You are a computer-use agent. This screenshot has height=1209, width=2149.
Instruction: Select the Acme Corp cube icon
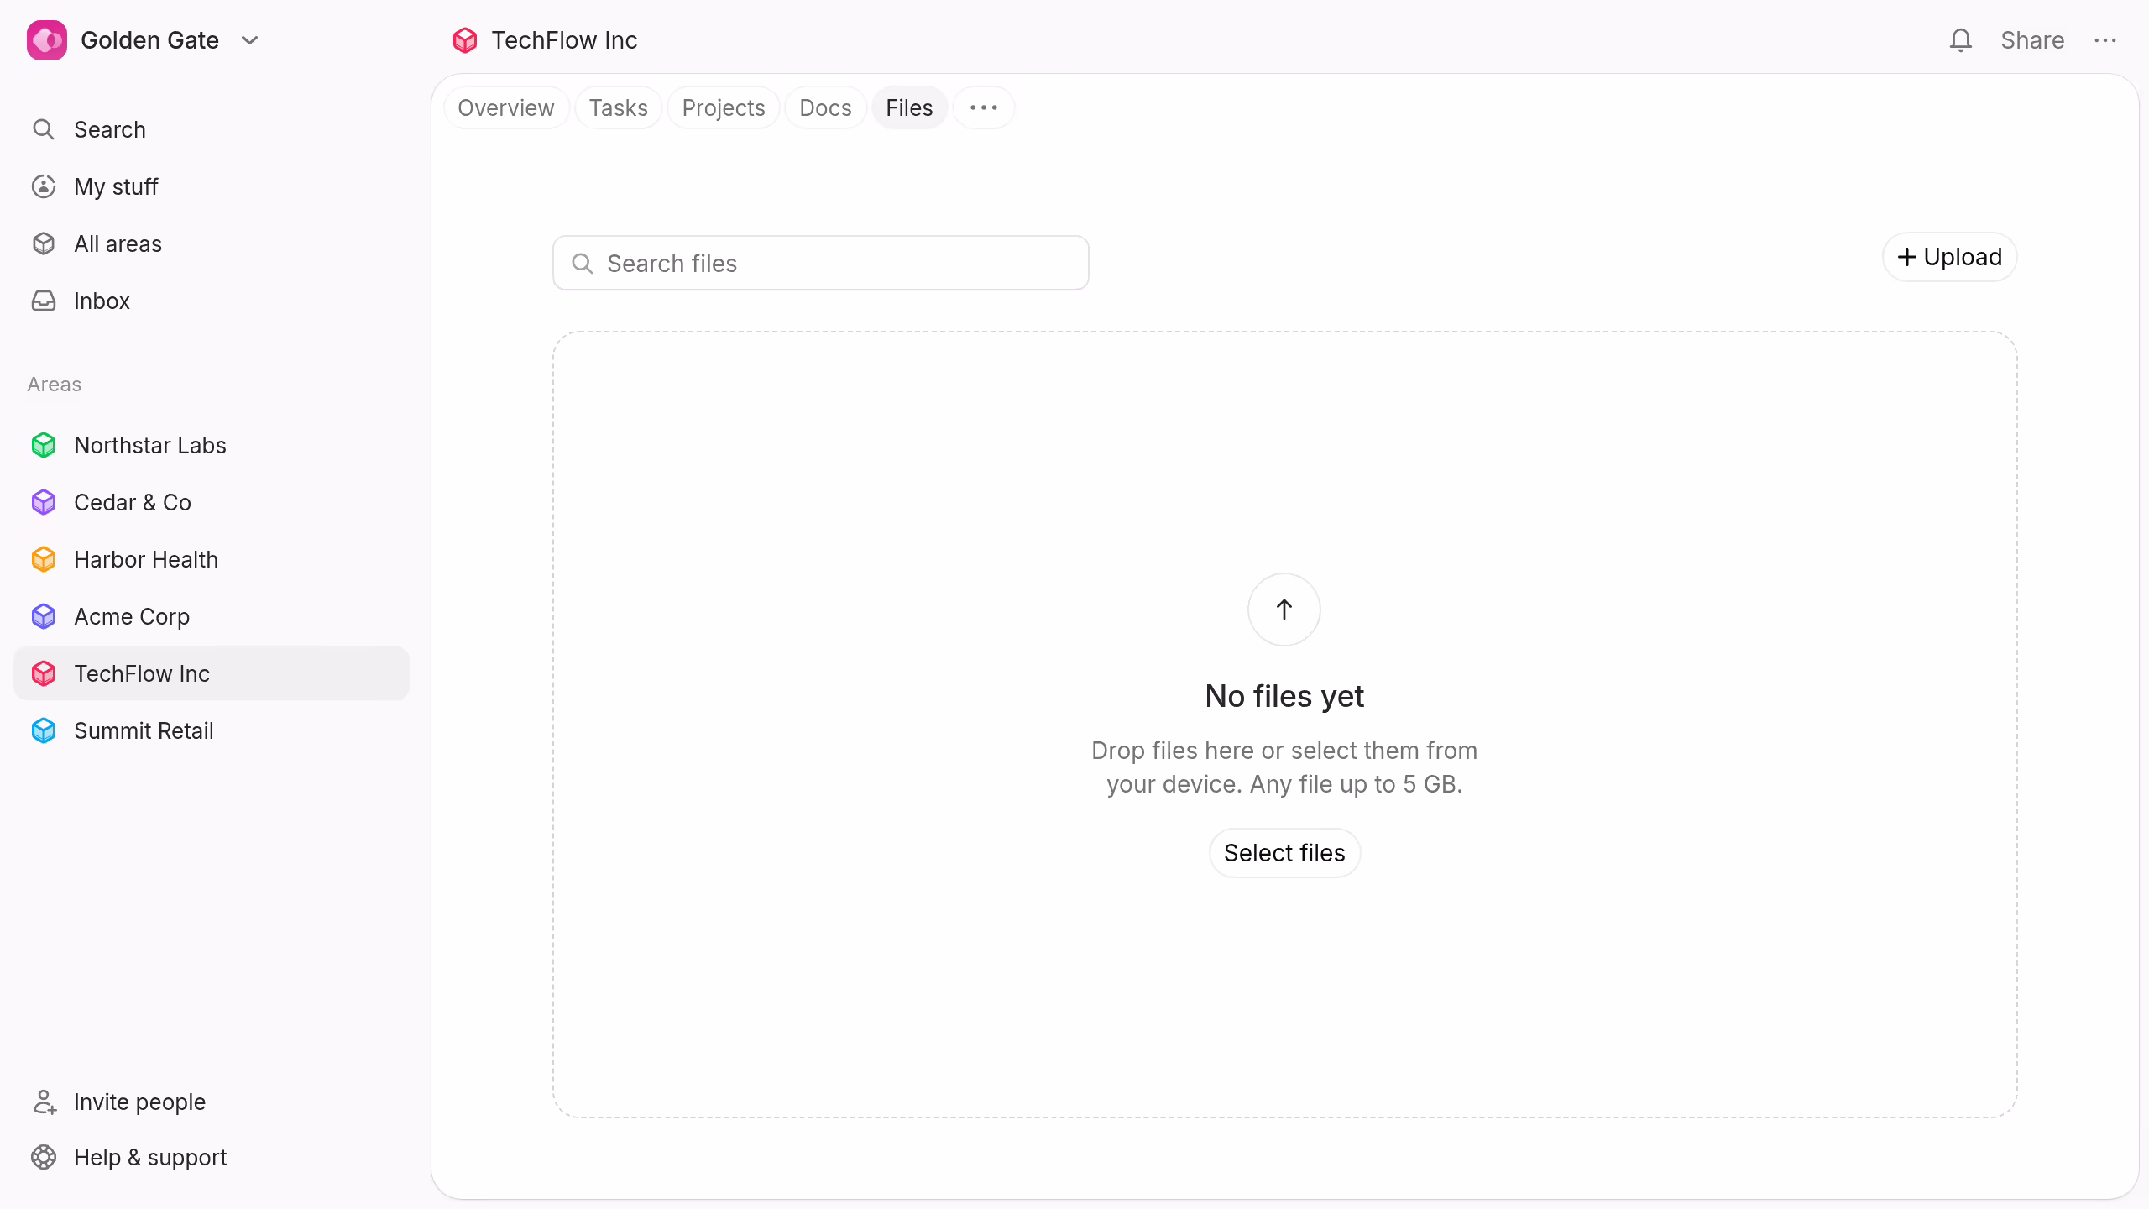click(44, 616)
